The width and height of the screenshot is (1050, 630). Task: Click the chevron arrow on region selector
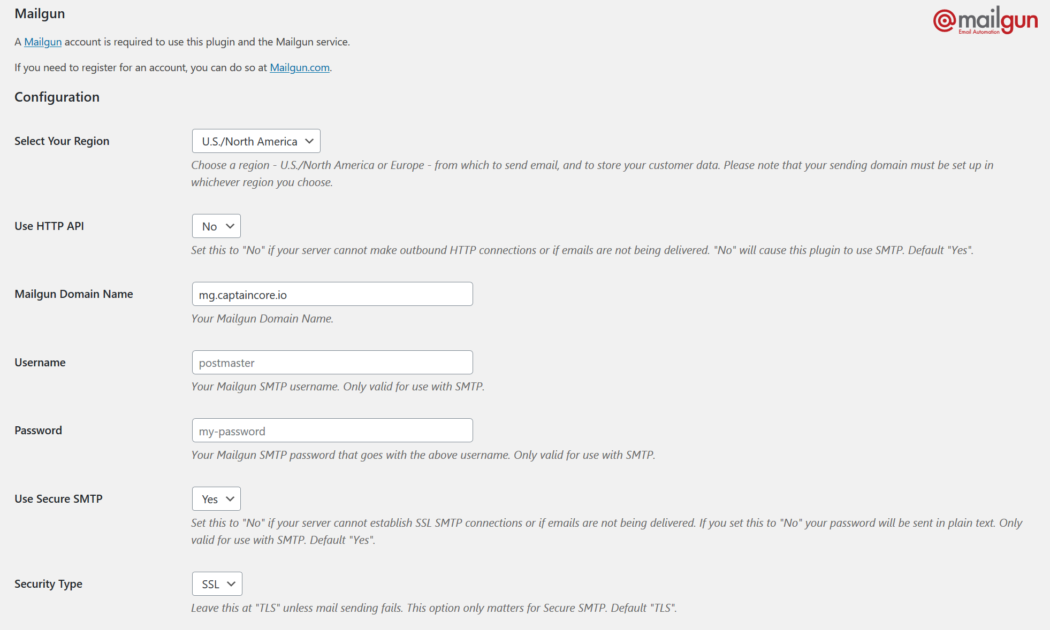pyautogui.click(x=309, y=141)
